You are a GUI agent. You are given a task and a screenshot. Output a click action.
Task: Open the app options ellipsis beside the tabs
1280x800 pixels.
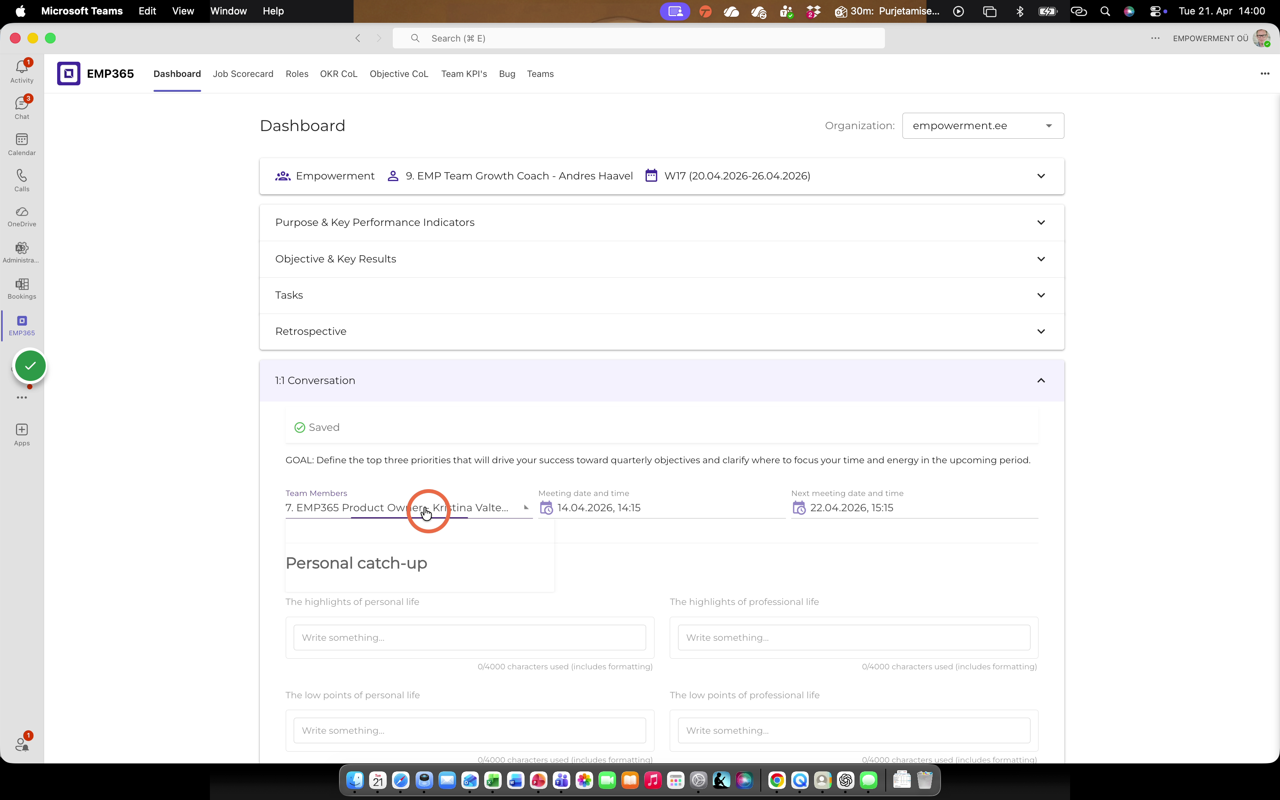pyautogui.click(x=1265, y=74)
